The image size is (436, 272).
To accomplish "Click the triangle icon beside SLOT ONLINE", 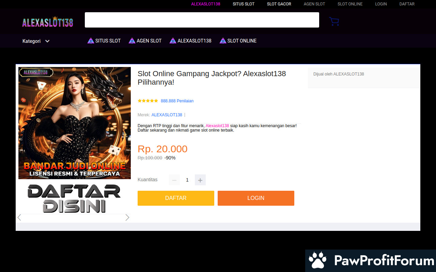I will pyautogui.click(x=223, y=41).
